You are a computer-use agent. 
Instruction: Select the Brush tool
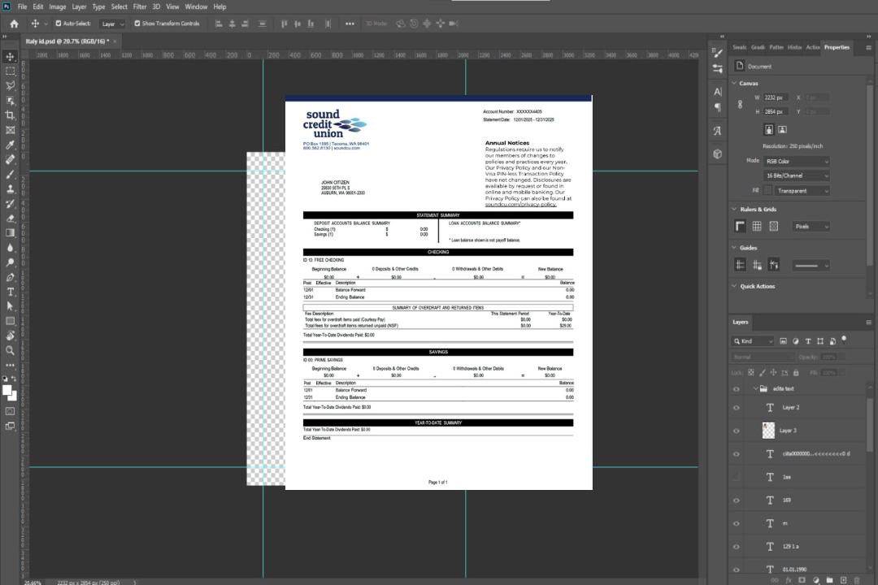[x=10, y=174]
